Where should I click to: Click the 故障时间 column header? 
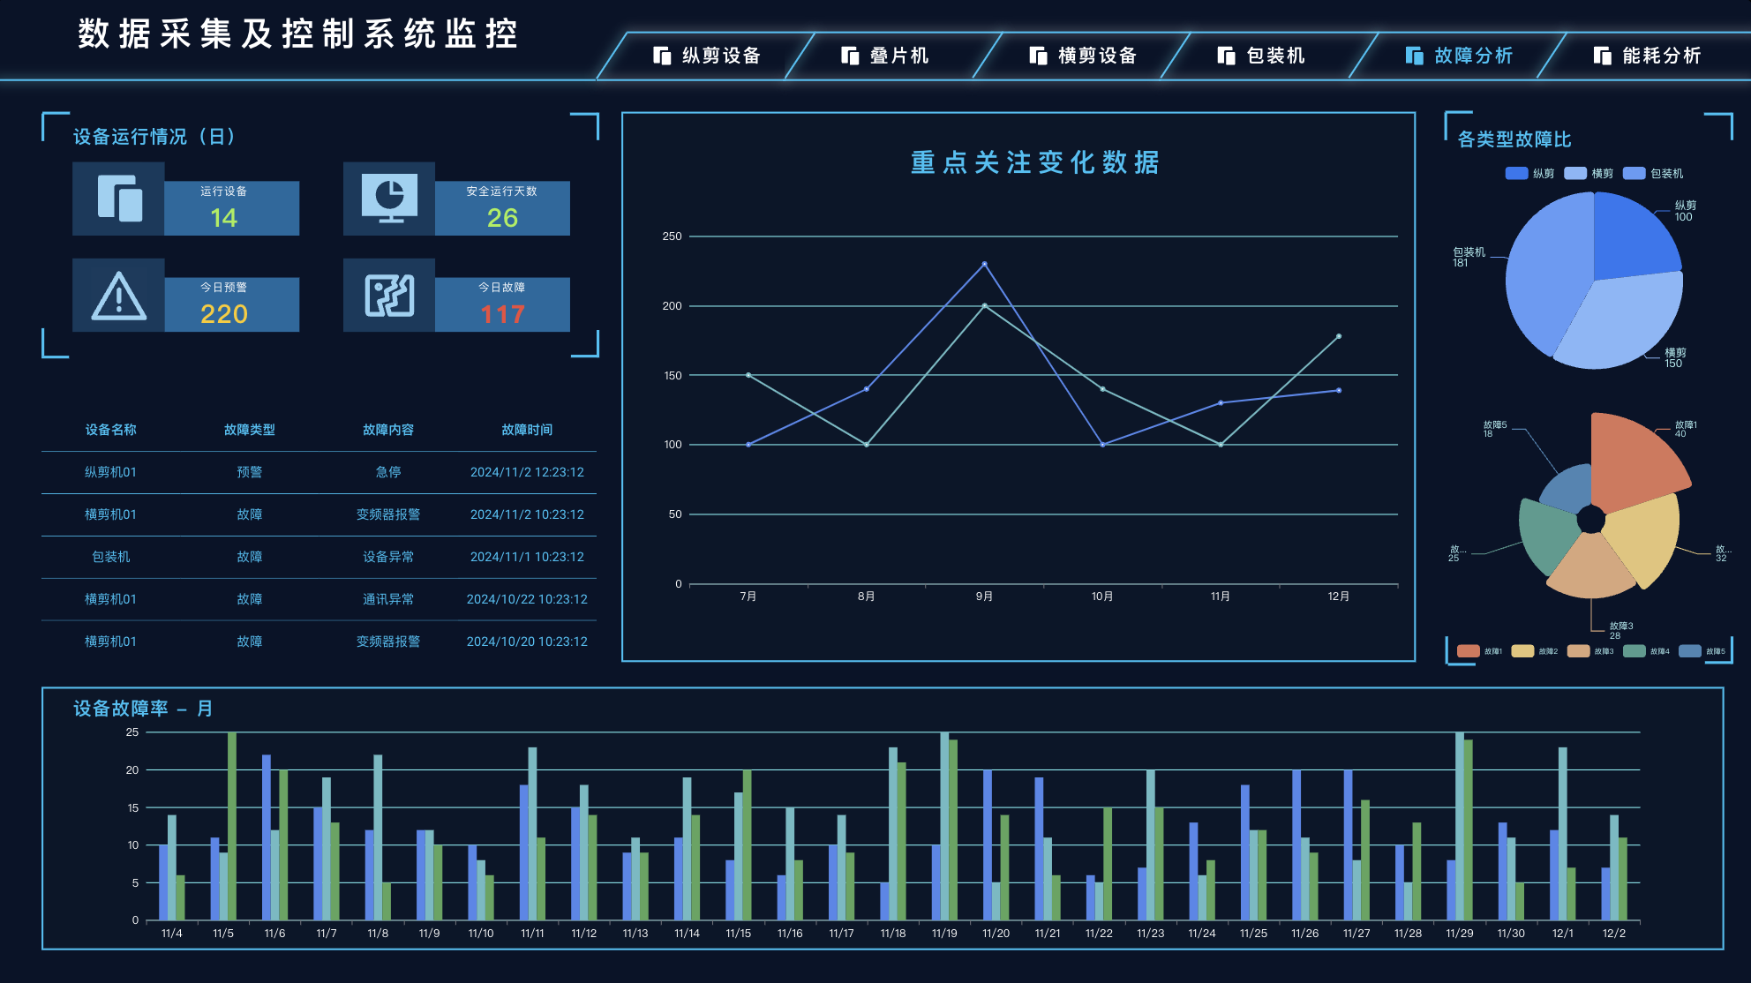pos(527,430)
